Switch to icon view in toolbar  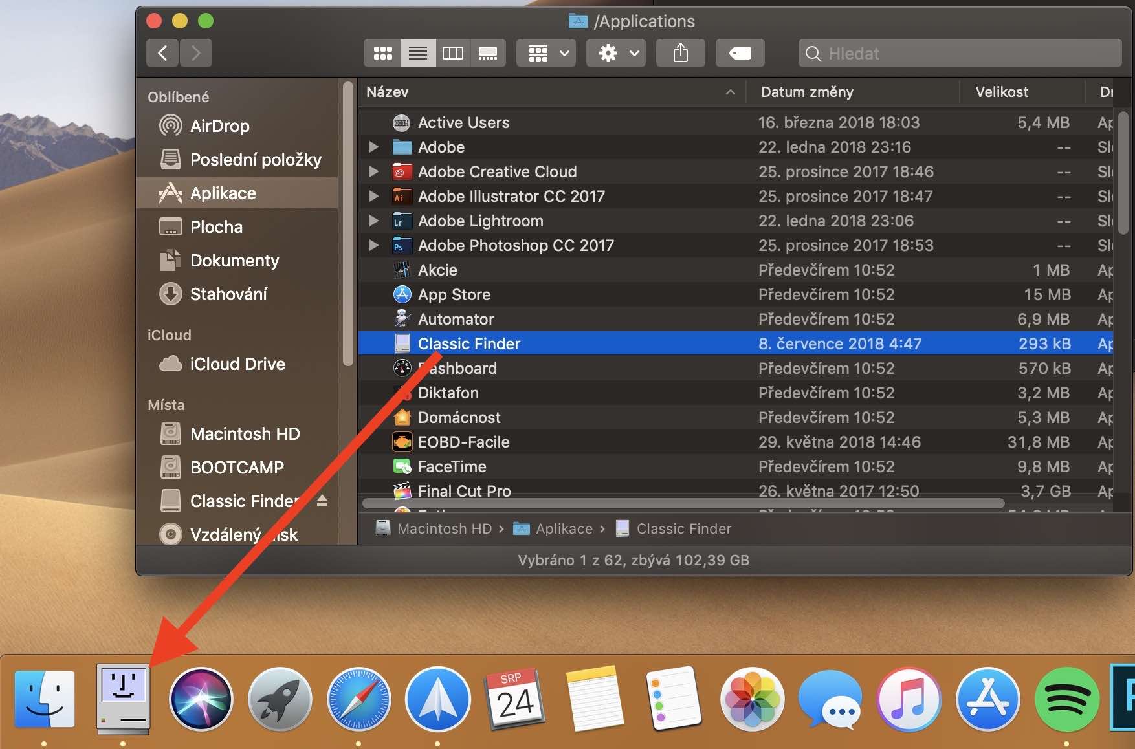point(383,53)
